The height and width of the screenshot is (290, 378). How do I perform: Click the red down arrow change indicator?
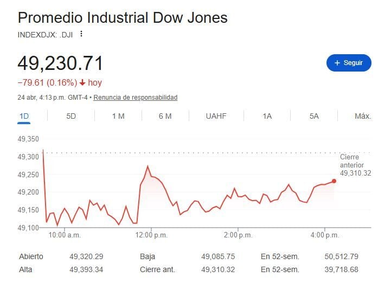[82, 83]
